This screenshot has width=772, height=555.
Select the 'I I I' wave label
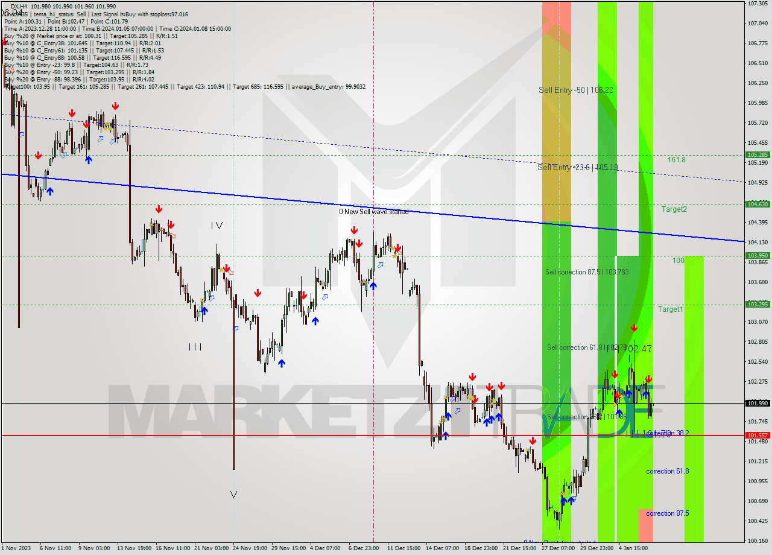(x=195, y=347)
